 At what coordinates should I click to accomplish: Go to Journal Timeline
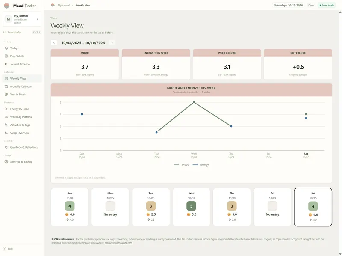click(x=22, y=64)
